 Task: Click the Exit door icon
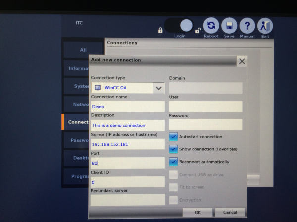tap(265, 26)
